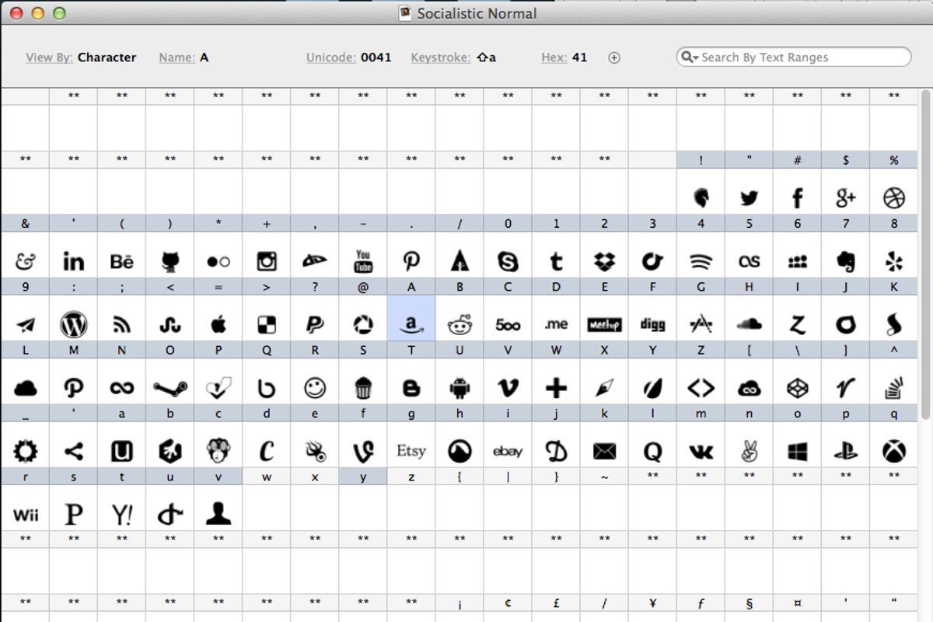Select the smiley face glyph
933x622 pixels.
pyautogui.click(x=315, y=387)
